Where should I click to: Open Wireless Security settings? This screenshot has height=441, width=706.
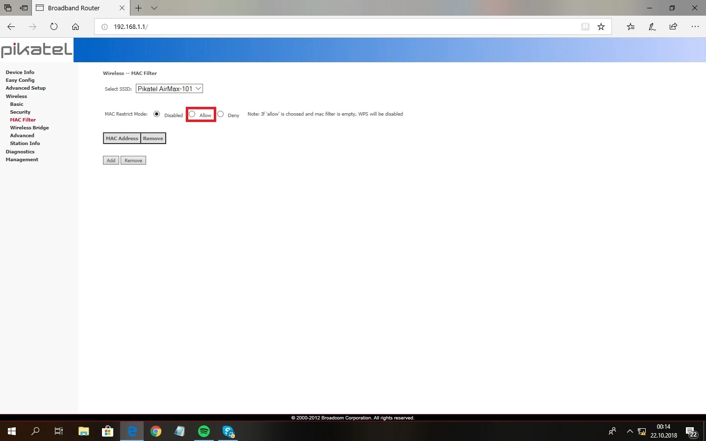[x=20, y=112]
